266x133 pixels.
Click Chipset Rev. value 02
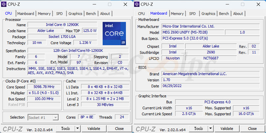click(254, 46)
